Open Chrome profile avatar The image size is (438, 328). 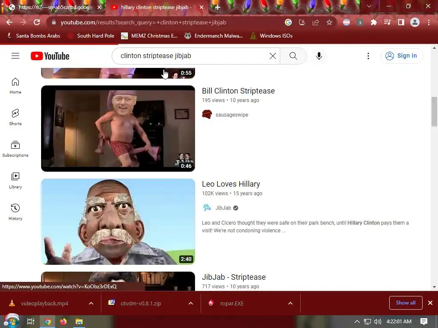pyautogui.click(x=415, y=22)
